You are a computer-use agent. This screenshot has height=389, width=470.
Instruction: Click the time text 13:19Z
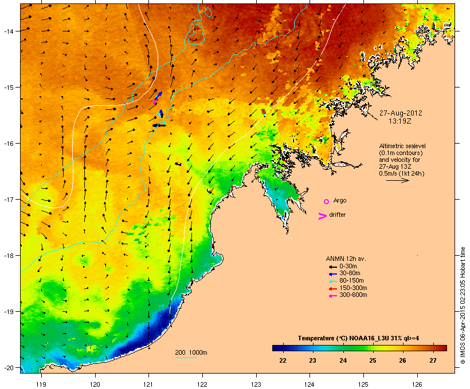(x=400, y=121)
